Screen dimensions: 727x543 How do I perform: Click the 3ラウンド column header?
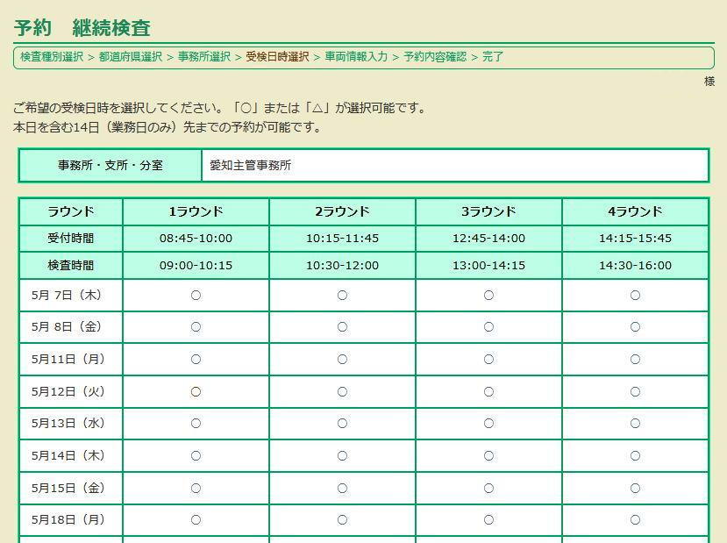point(488,211)
